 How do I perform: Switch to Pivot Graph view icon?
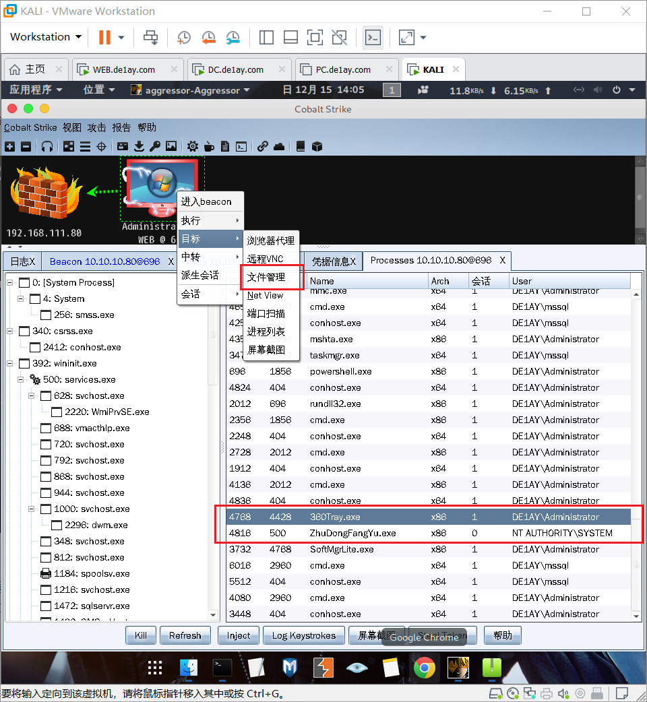(x=69, y=146)
